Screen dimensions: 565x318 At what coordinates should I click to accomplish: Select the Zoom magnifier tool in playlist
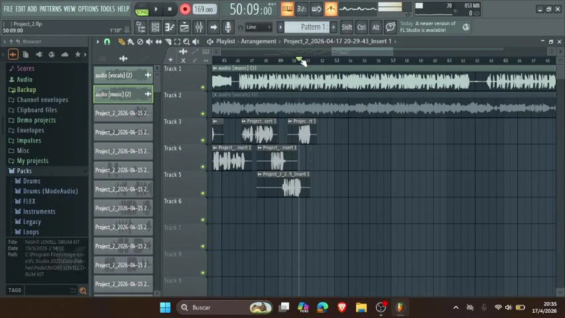[x=186, y=42]
